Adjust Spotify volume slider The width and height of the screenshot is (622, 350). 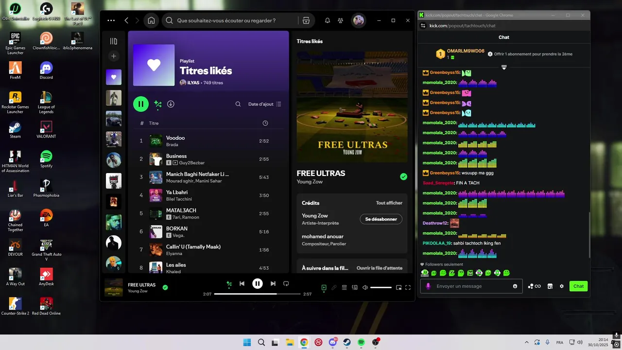[380, 288]
